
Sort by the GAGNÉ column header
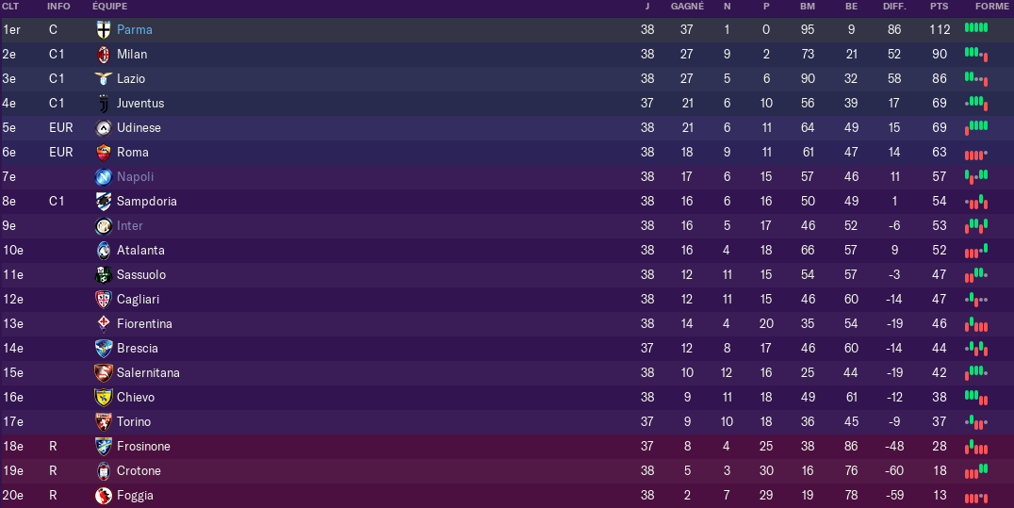[687, 7]
